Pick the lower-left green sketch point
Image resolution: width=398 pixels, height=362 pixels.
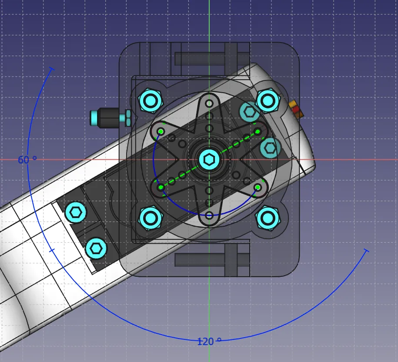[161, 188]
